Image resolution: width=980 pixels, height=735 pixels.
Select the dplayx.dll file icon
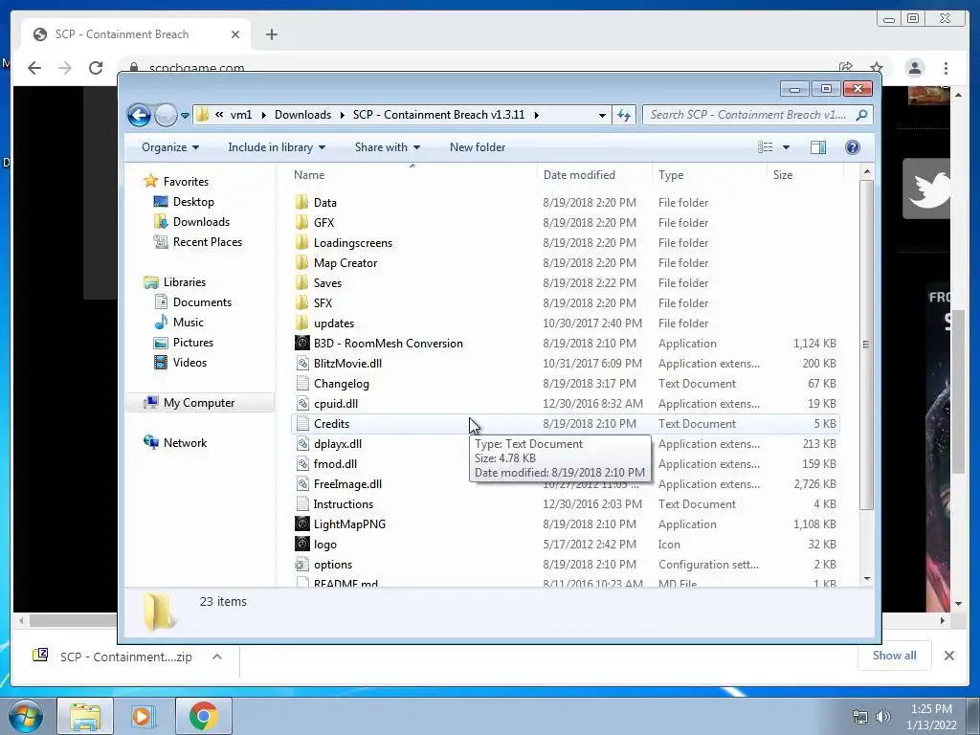pos(301,444)
